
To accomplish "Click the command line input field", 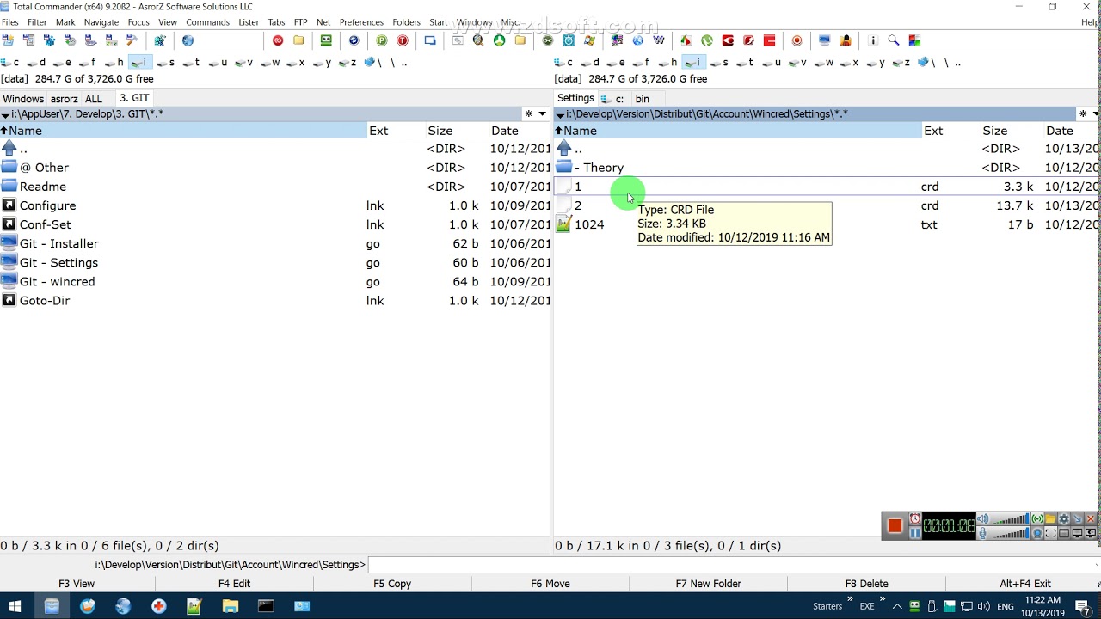I will pos(733,565).
